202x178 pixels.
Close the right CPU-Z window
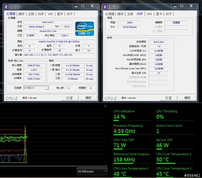point(191,6)
